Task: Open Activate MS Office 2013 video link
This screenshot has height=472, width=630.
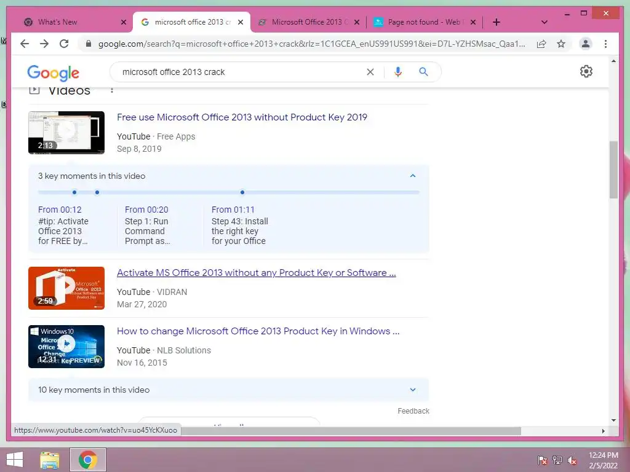Action: point(257,273)
